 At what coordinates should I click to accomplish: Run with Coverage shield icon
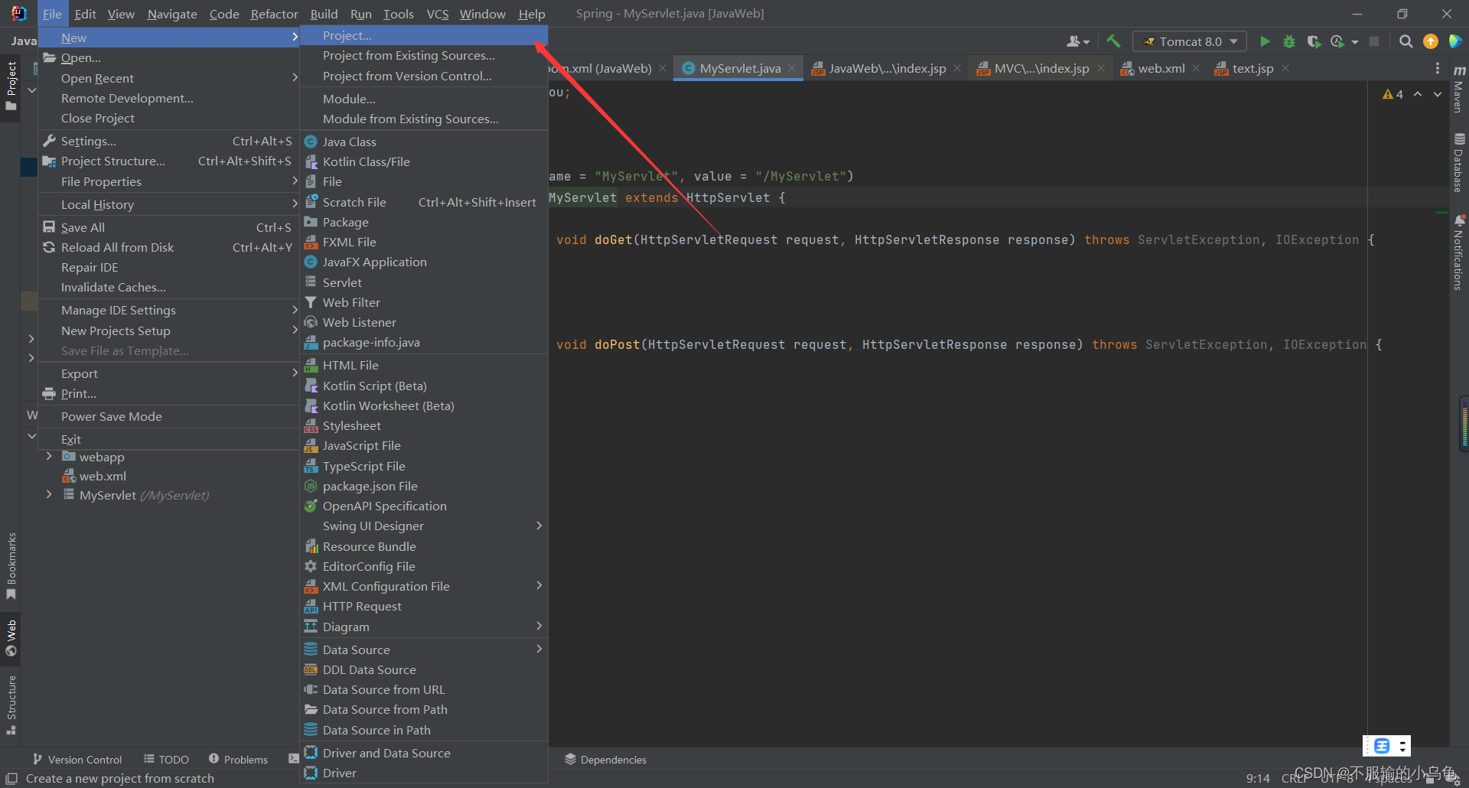[1314, 41]
